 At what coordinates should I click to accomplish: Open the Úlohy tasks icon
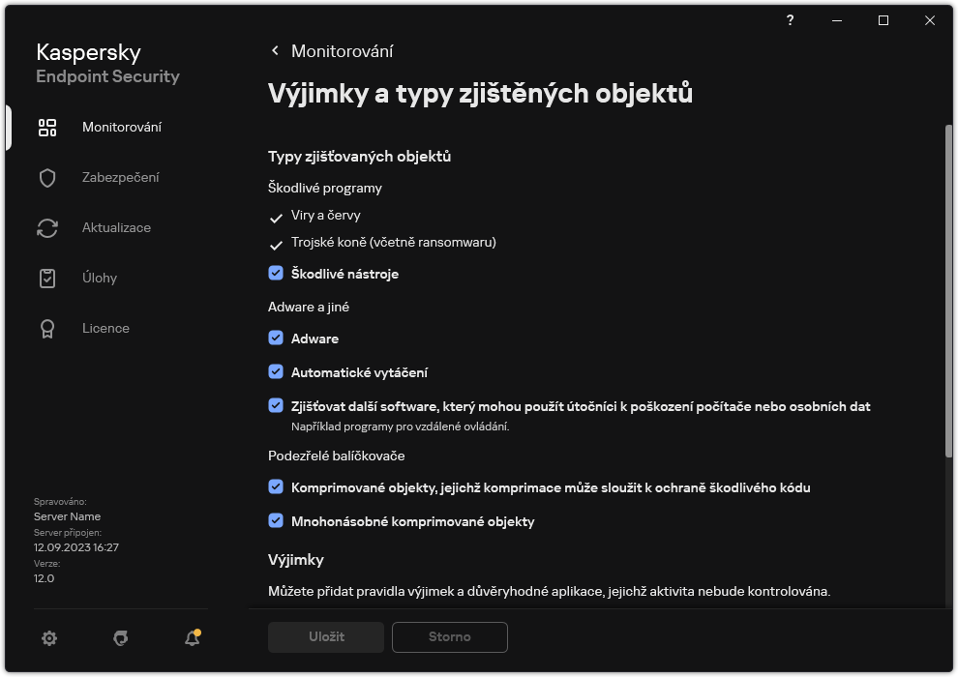coord(46,278)
